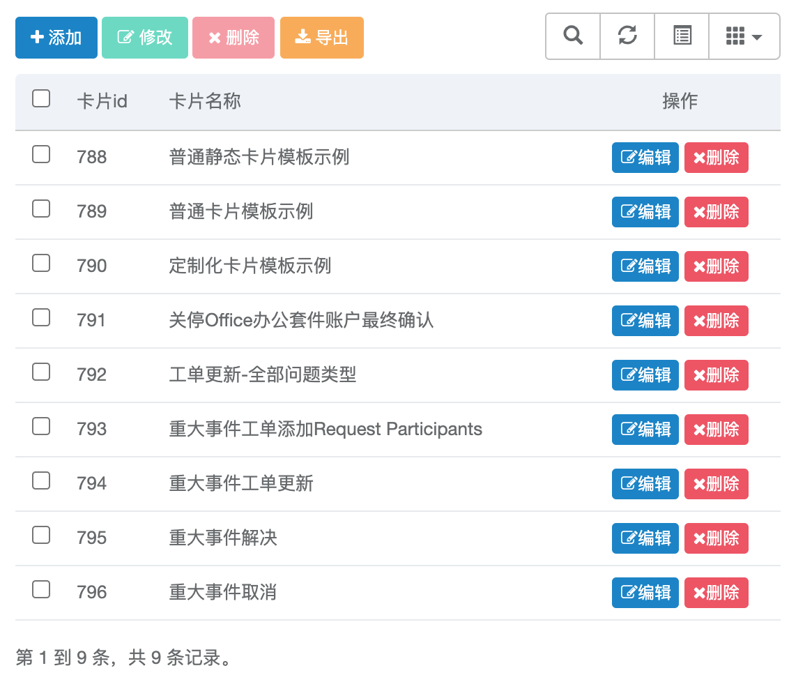Delete the 重大事件工单更新 card row
Image resolution: width=789 pixels, height=682 pixels.
(716, 484)
